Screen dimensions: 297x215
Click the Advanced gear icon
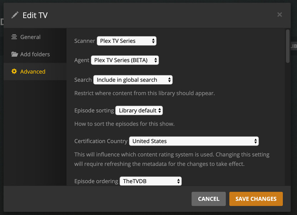(x=14, y=71)
